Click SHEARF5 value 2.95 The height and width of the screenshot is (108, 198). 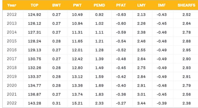pyautogui.click(x=187, y=50)
